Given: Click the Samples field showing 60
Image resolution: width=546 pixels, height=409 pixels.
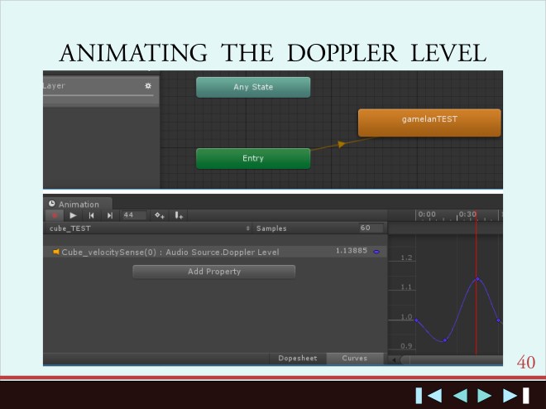Looking at the screenshot, I should (x=364, y=228).
